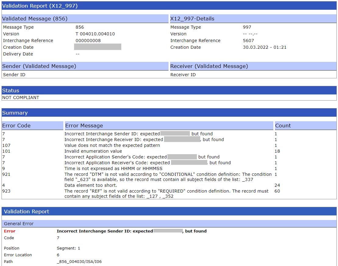This screenshot has width=338, height=266.
Task: Click the "Count" column header
Action: click(x=283, y=126)
